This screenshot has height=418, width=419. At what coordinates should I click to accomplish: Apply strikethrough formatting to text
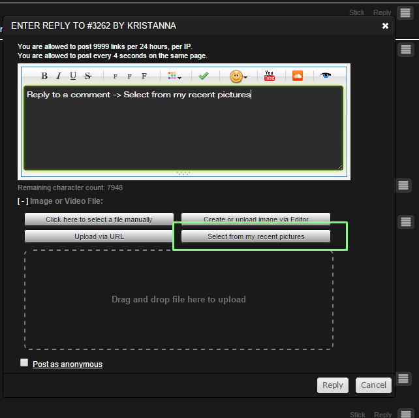click(x=87, y=76)
